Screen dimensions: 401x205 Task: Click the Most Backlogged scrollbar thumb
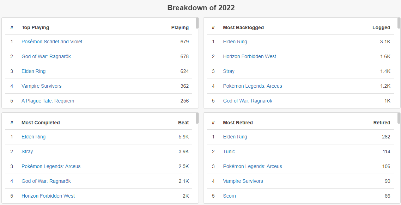pyautogui.click(x=399, y=23)
